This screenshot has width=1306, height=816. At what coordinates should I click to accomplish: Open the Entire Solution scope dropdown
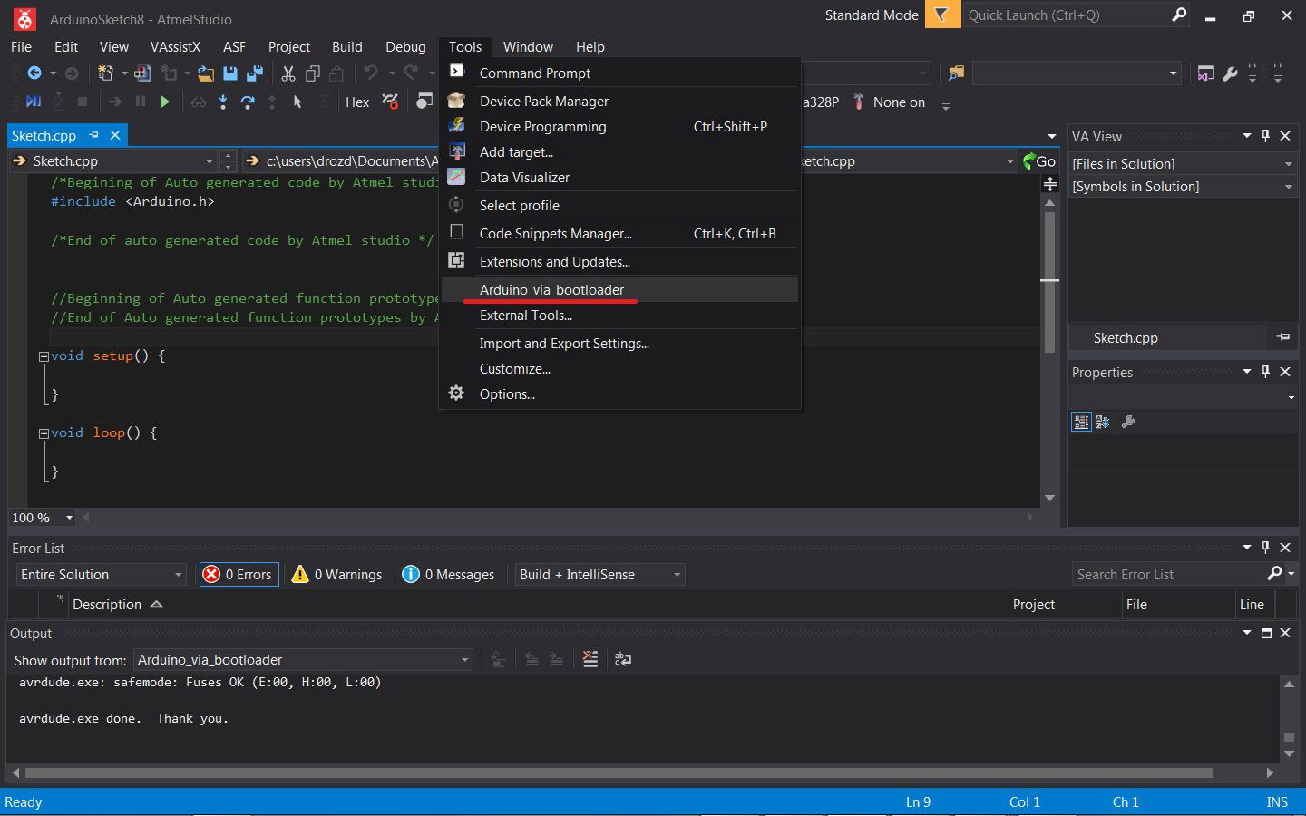[101, 575]
